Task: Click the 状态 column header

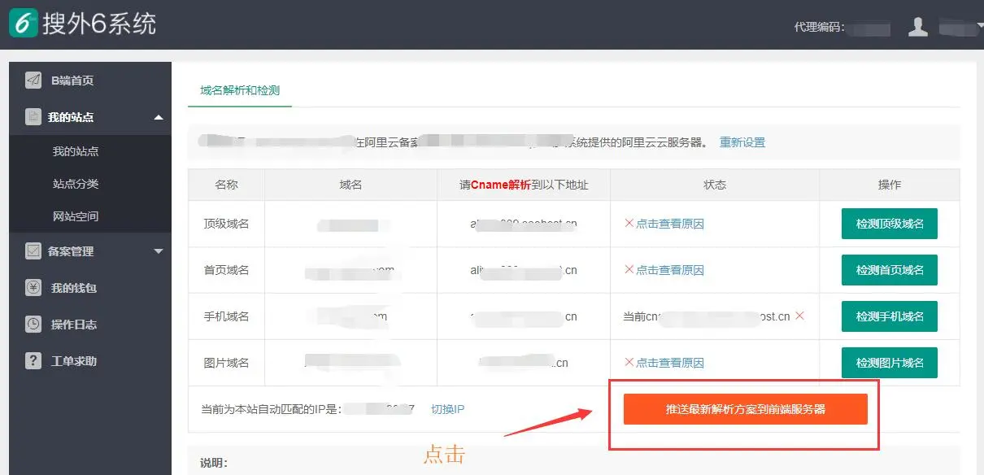Action: (715, 185)
